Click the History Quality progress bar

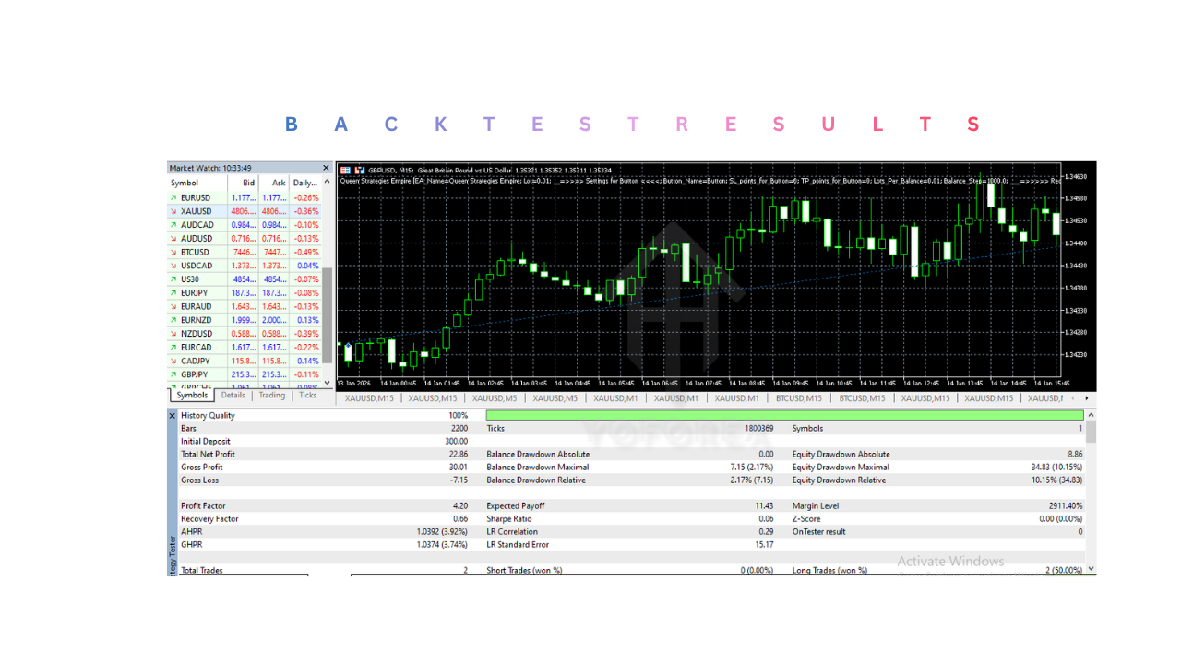point(784,415)
